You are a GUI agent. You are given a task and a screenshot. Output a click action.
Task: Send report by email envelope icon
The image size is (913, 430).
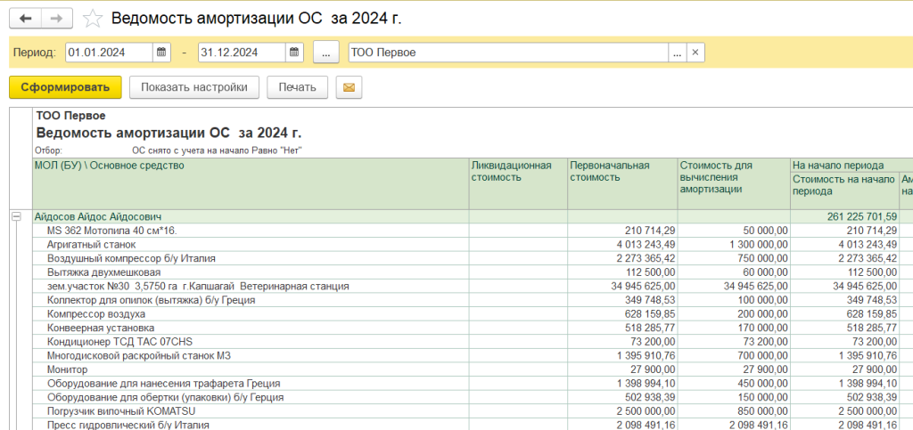click(349, 87)
